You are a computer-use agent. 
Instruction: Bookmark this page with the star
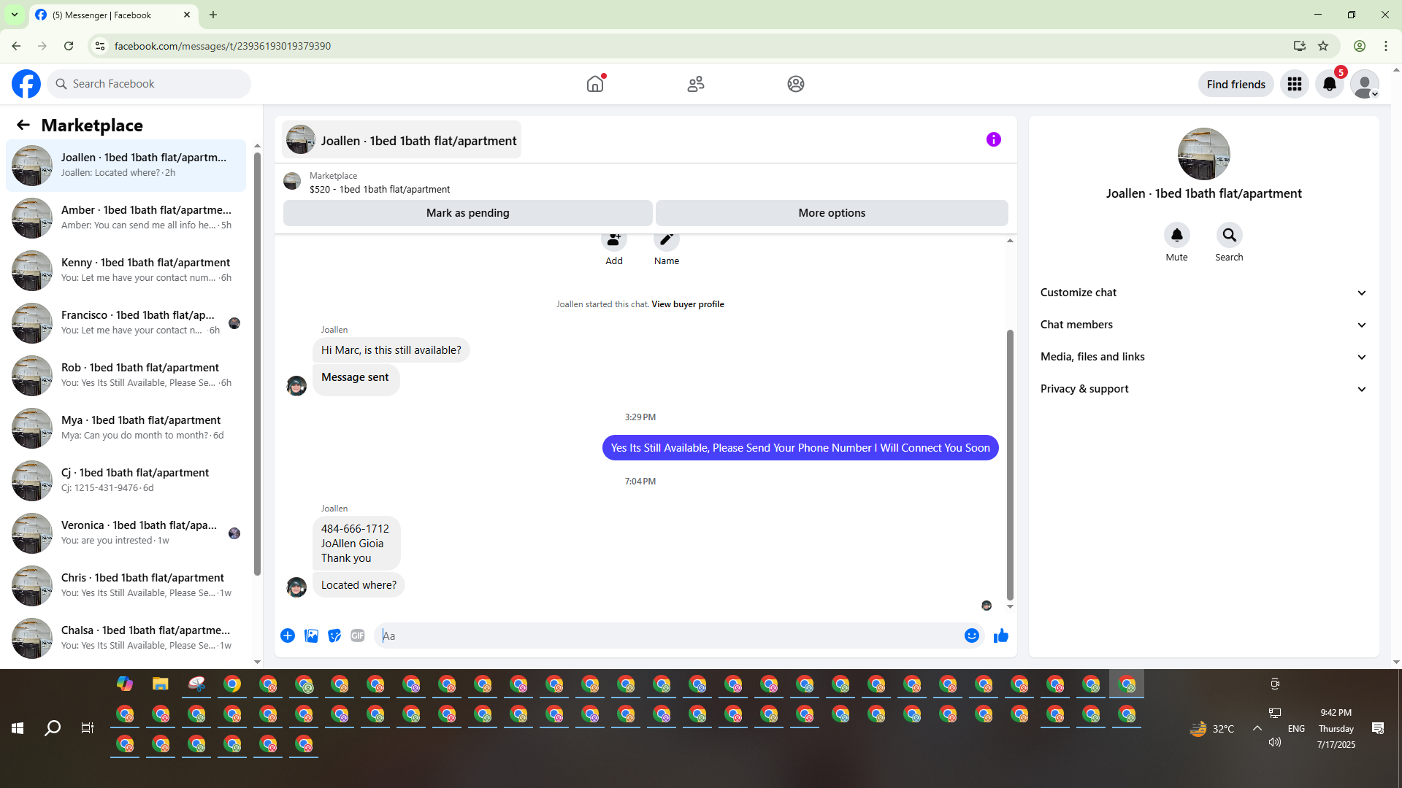[x=1323, y=46]
